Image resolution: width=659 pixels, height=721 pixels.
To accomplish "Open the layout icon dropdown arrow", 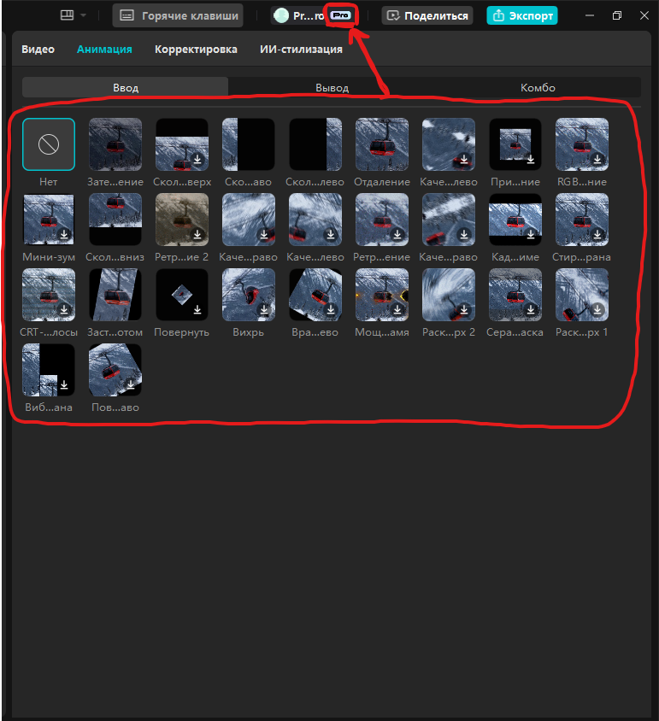I will tap(83, 15).
